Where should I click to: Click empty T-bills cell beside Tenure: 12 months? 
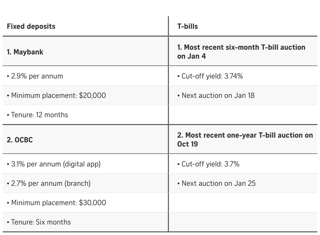[x=243, y=115]
